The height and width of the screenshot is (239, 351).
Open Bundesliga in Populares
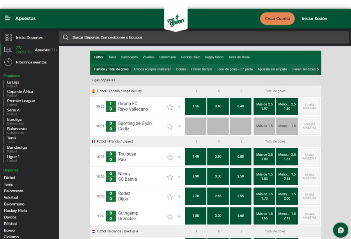tap(17, 149)
